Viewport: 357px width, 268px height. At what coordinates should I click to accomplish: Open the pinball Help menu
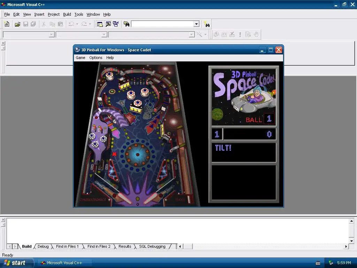click(x=110, y=58)
